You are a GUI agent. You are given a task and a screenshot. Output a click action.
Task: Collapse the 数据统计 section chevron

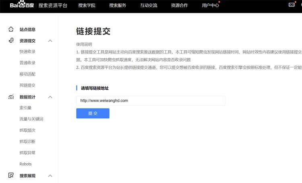coord(50,97)
